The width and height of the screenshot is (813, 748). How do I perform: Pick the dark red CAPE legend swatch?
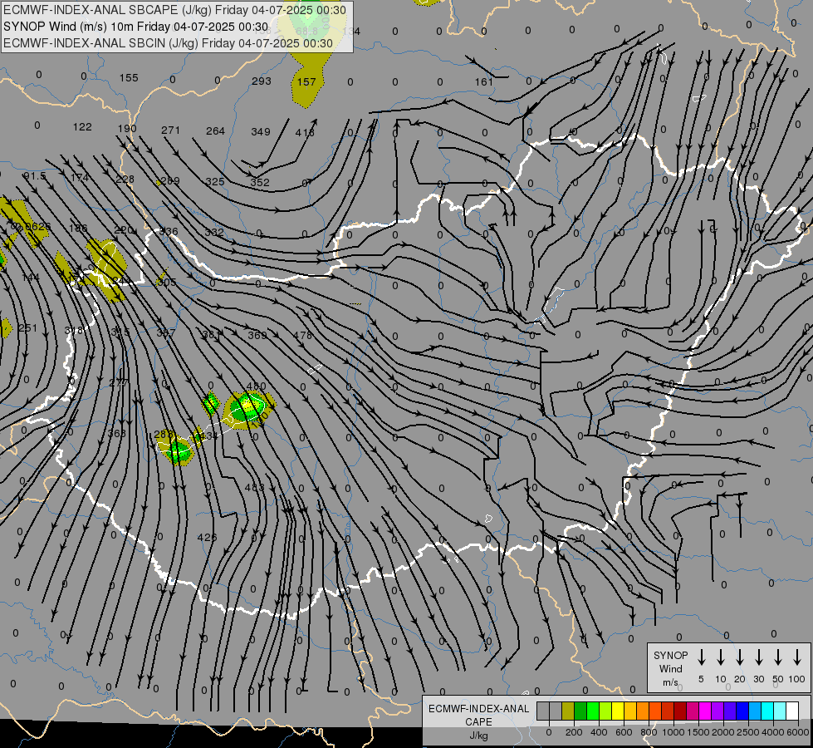680,711
